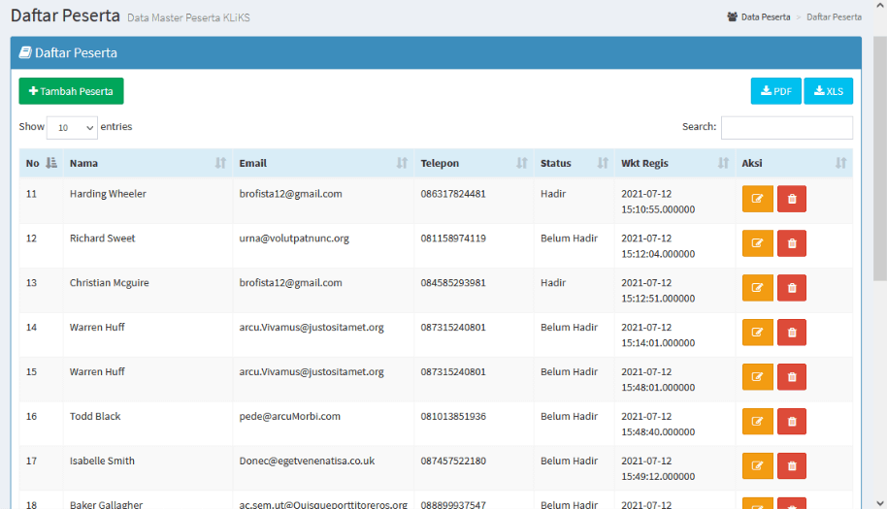Click edit icon for Todd Black

[757, 421]
